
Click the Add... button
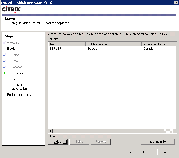tap(58, 142)
